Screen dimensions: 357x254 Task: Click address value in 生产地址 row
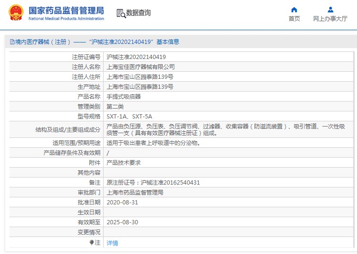tap(140, 87)
